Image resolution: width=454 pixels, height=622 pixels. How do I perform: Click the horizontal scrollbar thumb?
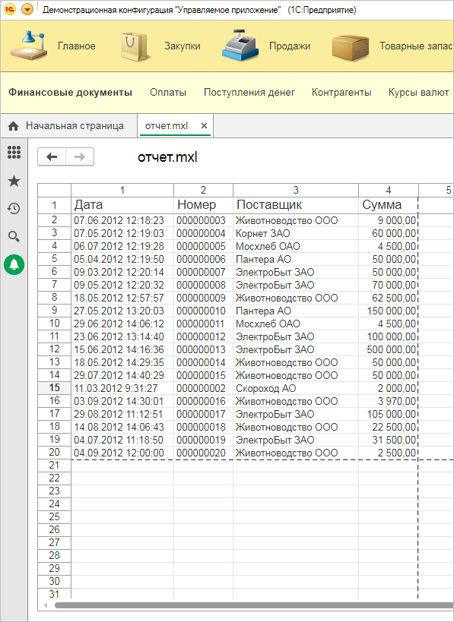254,605
